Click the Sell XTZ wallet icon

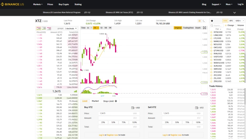[196, 108]
